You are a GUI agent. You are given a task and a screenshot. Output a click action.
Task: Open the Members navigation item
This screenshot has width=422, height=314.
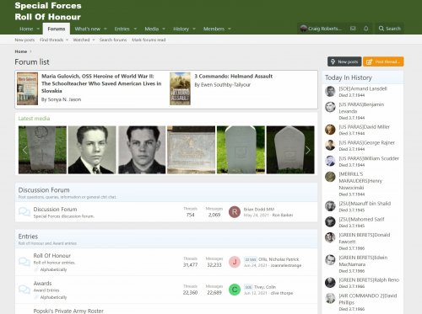[214, 29]
